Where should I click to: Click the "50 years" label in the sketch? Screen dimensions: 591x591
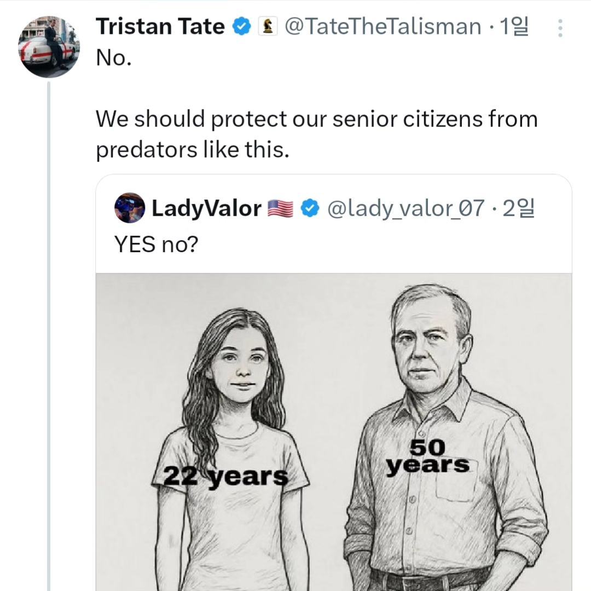pos(427,457)
